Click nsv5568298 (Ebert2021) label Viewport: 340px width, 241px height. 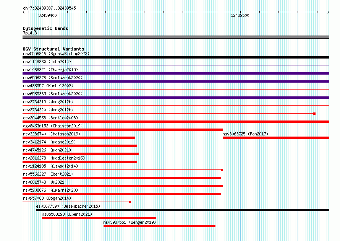coord(67,214)
